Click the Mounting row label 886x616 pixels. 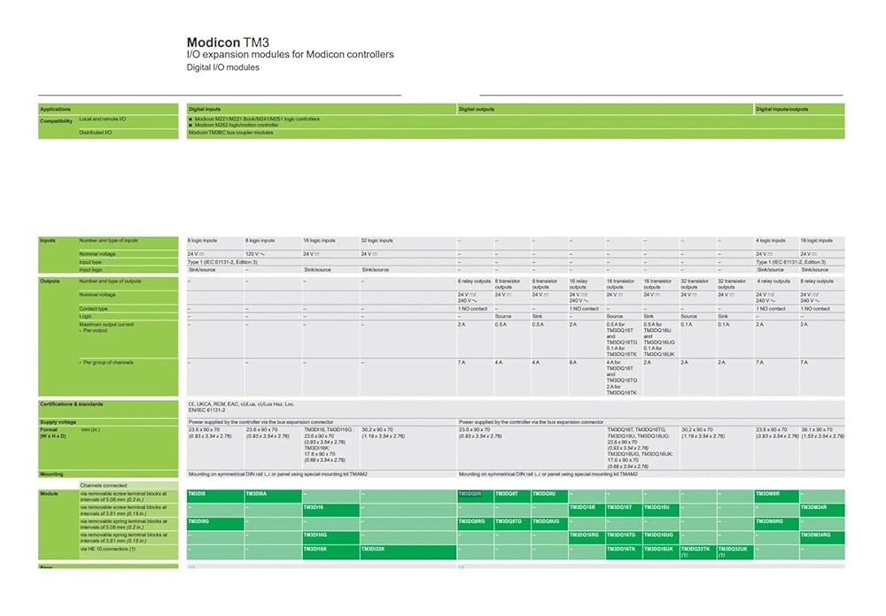tap(51, 474)
